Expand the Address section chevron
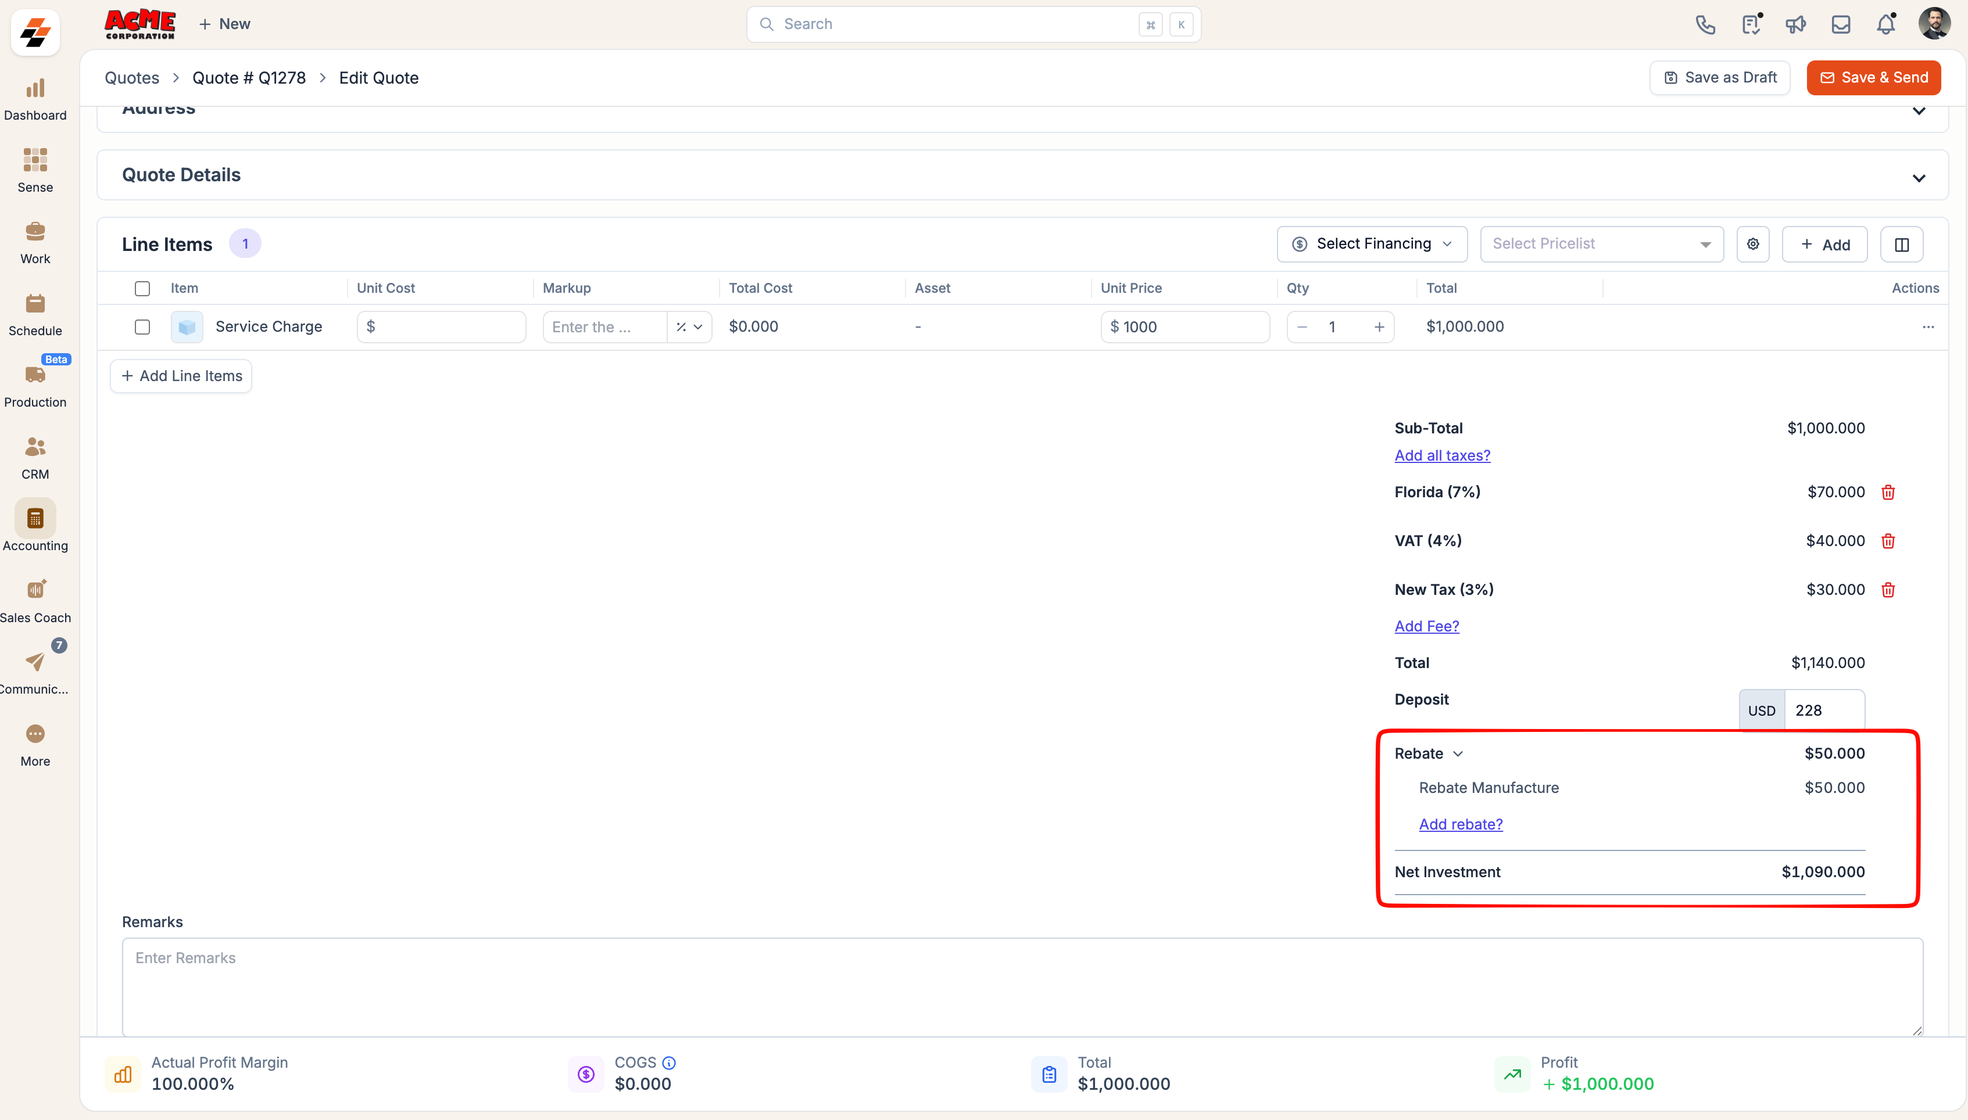The image size is (1968, 1120). [x=1919, y=111]
